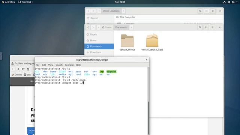Open Wiki bookmark in browser
Viewport: 240px width, 135px height.
click(x=27, y=75)
